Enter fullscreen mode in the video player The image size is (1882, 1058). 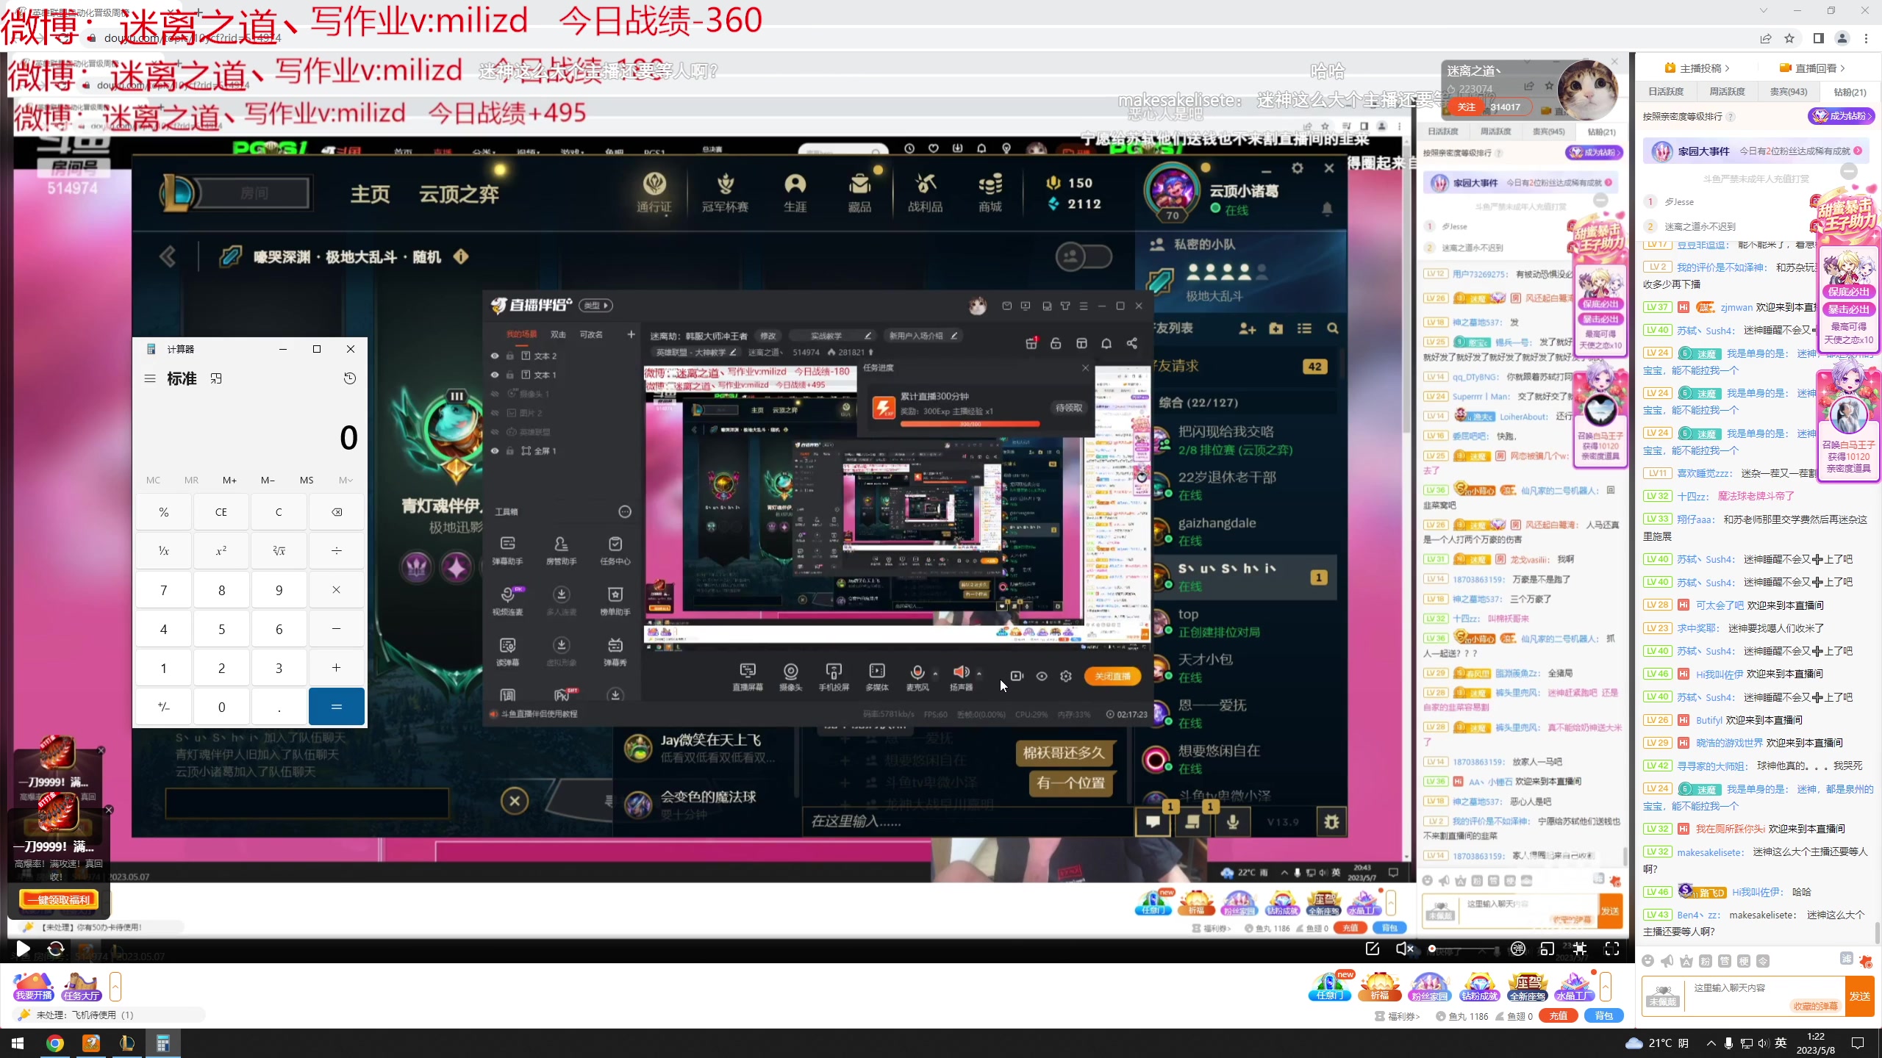[x=1612, y=949]
